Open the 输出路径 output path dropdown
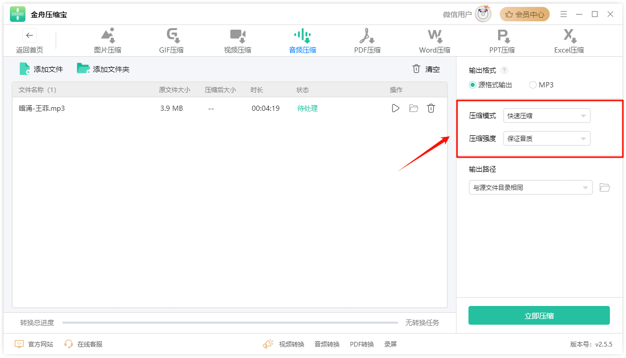Screen dimensions: 626x358 click(530, 187)
